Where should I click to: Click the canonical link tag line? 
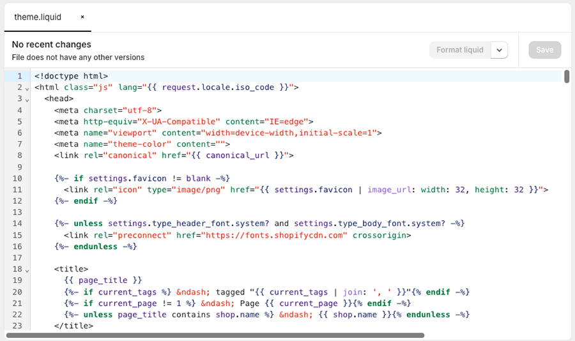point(174,155)
